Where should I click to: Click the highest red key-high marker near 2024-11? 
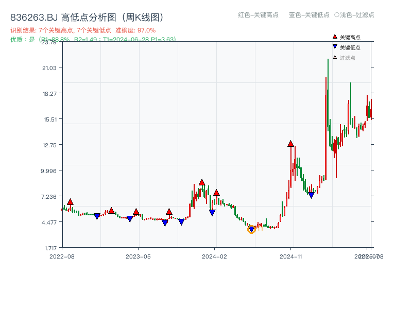tap(291, 144)
